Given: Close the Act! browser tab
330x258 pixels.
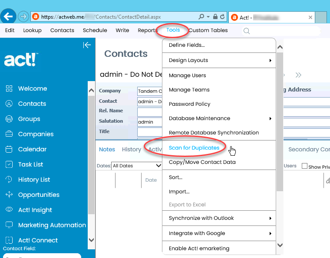Looking at the screenshot, I should coord(310,17).
